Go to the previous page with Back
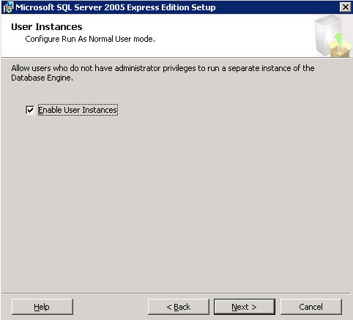 (x=179, y=307)
